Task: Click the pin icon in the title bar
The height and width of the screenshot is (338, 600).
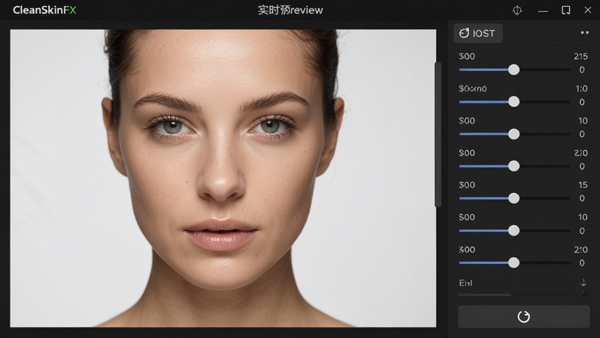Action: pyautogui.click(x=517, y=11)
